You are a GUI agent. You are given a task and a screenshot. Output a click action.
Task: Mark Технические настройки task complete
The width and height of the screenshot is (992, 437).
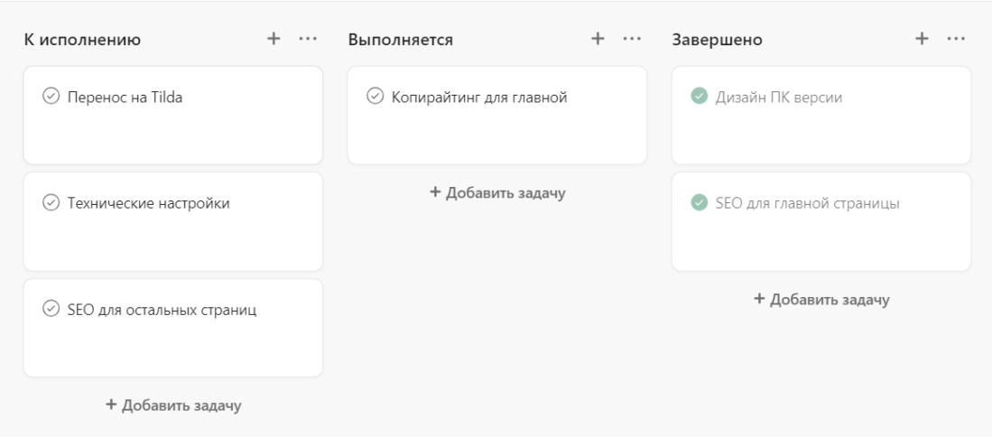(x=51, y=203)
